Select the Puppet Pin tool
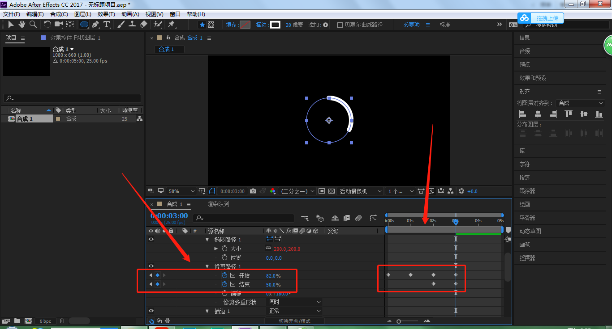 tap(171, 25)
